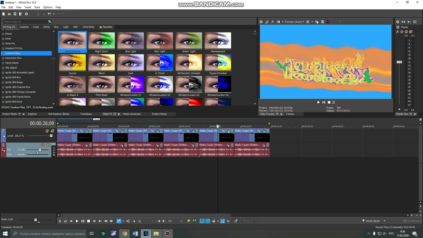Solo the video track
The image size is (423, 238).
click(x=52, y=131)
